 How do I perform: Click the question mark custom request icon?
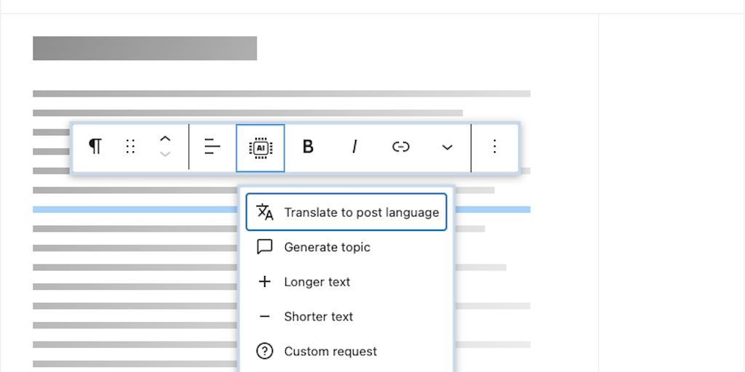tap(265, 352)
